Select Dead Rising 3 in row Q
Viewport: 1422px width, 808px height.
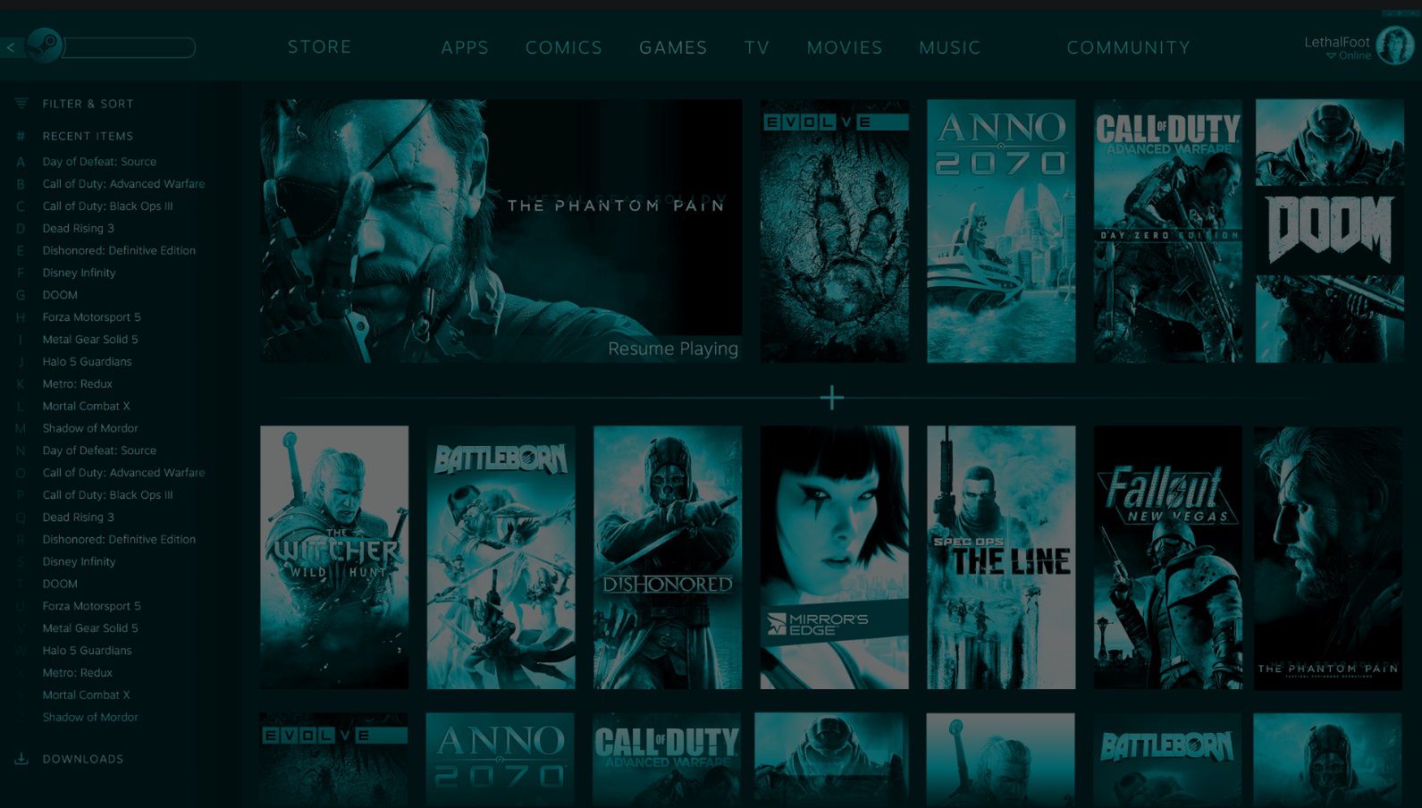tap(79, 518)
